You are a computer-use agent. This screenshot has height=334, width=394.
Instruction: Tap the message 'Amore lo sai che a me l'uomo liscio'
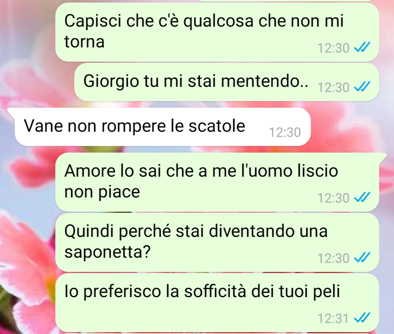(x=217, y=182)
